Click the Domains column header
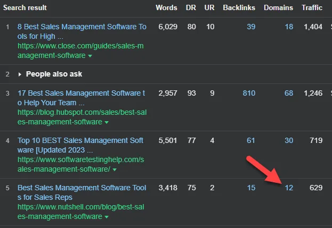Screen dimensions: 332x228 point(278,8)
